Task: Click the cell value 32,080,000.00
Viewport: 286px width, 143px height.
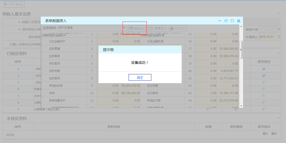Action: 228,49
